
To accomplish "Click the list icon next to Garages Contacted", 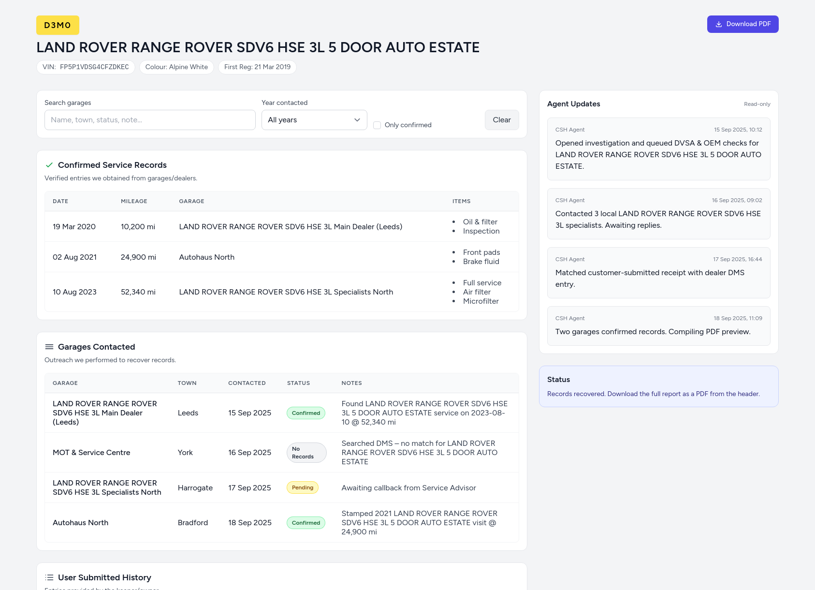I will click(x=49, y=347).
